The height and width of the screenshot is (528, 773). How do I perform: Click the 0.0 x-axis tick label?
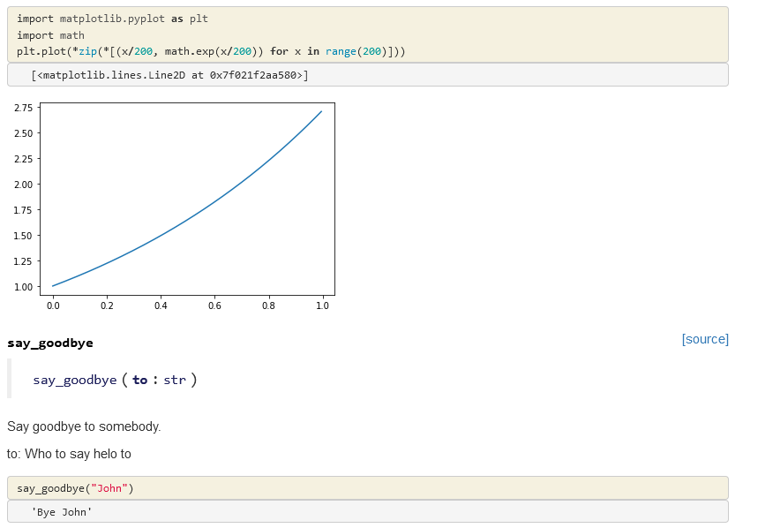(53, 305)
